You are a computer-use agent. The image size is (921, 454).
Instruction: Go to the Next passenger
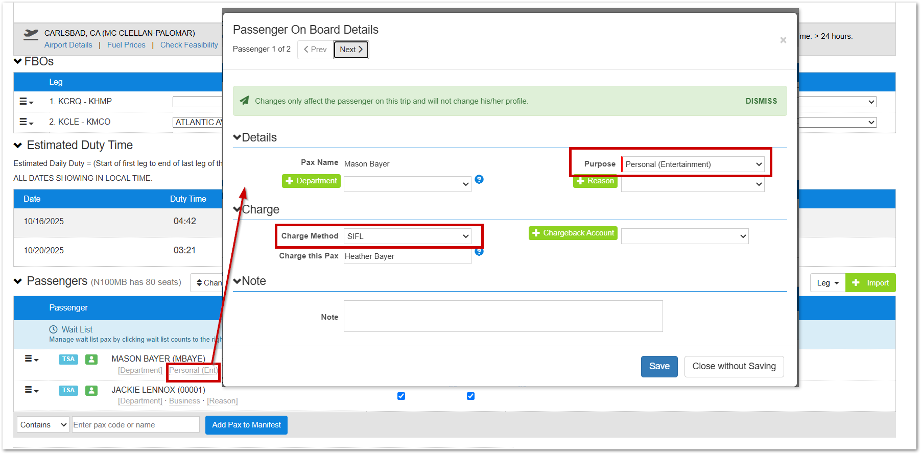351,50
